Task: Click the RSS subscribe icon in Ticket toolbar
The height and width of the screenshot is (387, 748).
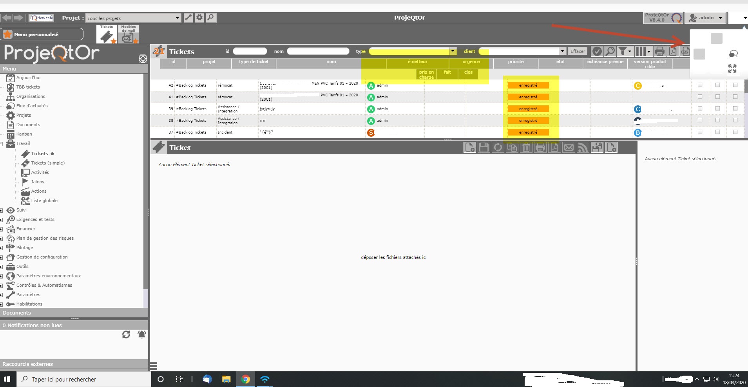Action: [583, 148]
